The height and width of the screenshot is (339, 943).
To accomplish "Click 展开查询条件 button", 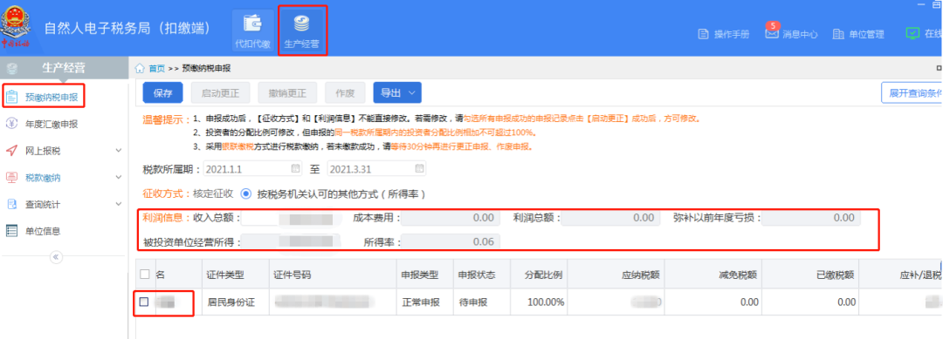I will (912, 93).
